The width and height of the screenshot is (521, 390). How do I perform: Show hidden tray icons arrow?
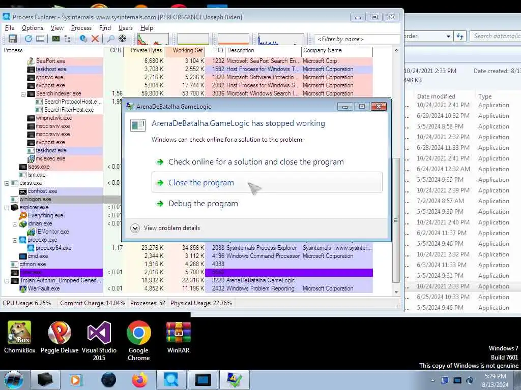click(432, 380)
